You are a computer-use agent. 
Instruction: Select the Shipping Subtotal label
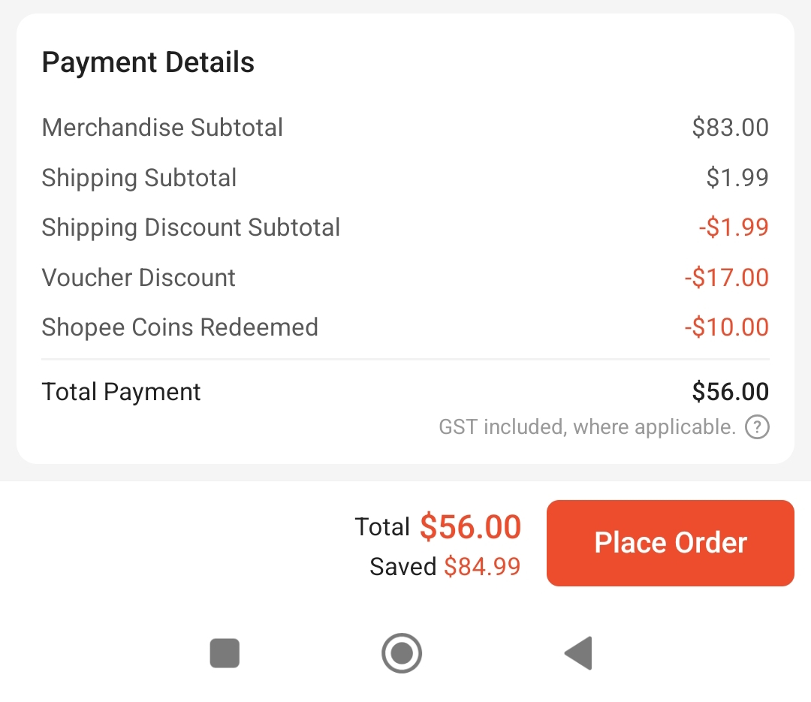tap(139, 178)
